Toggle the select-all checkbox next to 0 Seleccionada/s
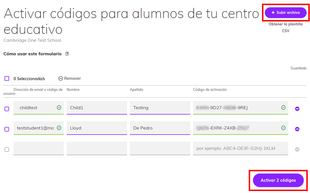 click(7, 78)
